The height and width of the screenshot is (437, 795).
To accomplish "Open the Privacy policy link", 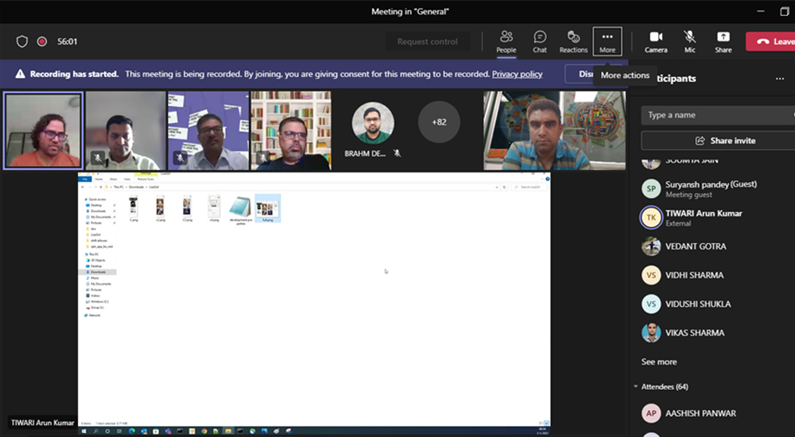I will click(517, 74).
